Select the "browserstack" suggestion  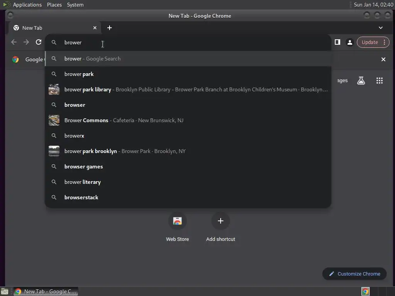click(188, 197)
